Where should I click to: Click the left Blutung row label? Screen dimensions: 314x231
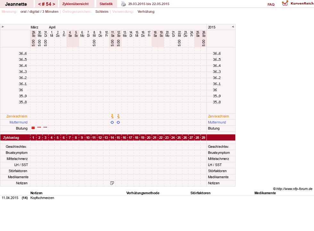pyautogui.click(x=22, y=129)
